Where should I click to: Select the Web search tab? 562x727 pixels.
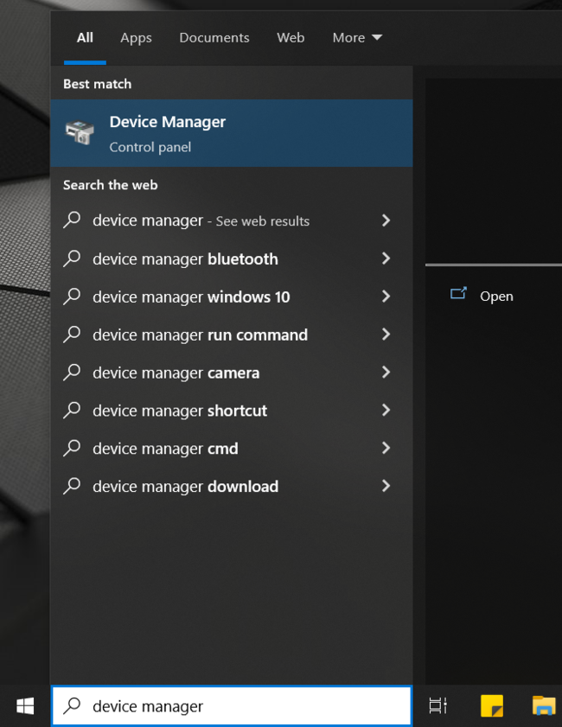pos(291,37)
